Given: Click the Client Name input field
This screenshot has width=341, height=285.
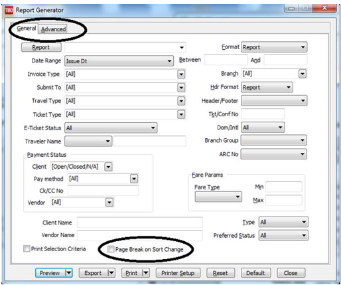Looking at the screenshot, I should [x=139, y=223].
